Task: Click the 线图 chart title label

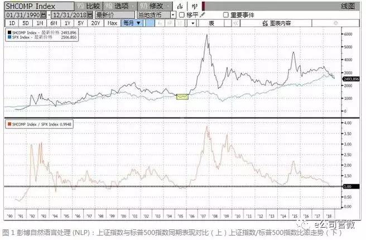Action: 348,6
